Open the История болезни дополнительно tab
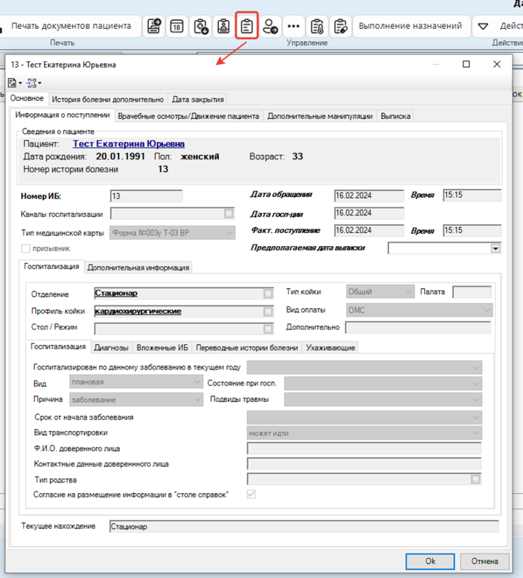 (x=108, y=99)
